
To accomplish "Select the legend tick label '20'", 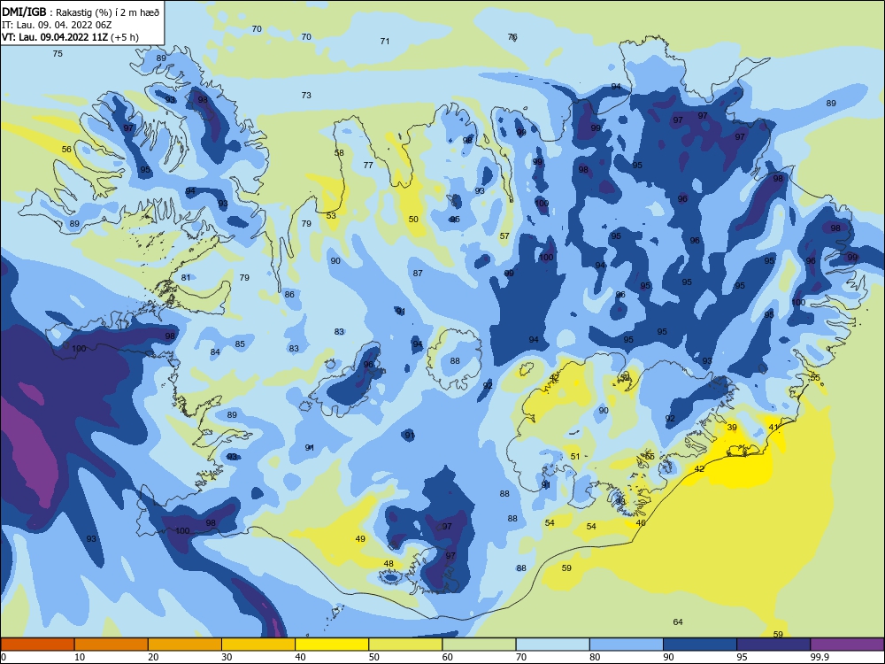I will [153, 657].
